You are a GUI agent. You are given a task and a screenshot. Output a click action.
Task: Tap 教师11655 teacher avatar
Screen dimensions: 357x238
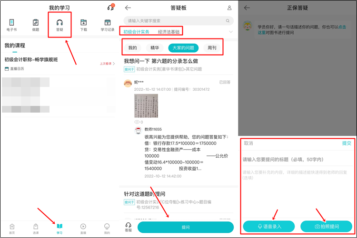click(138, 131)
